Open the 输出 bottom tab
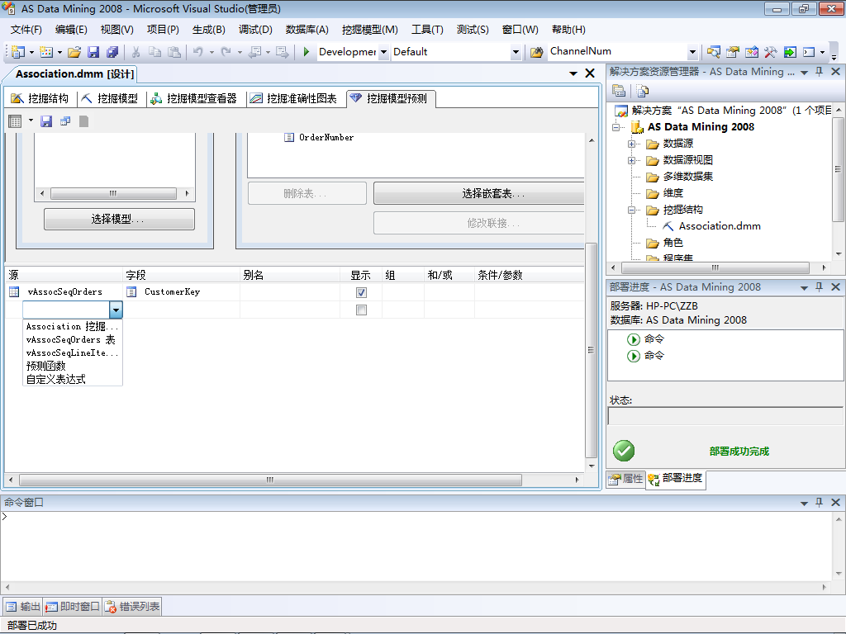 pyautogui.click(x=23, y=607)
